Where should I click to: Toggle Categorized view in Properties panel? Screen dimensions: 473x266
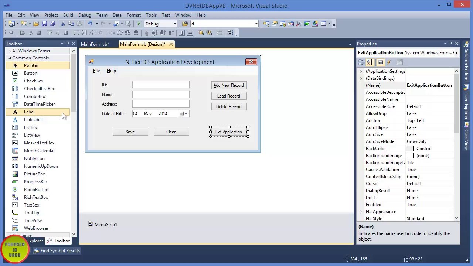coord(362,62)
